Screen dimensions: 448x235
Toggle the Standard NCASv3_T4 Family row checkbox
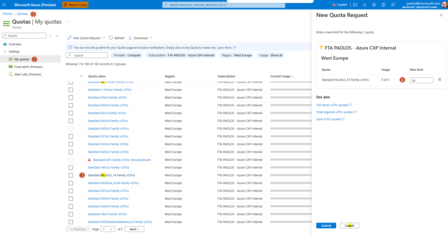71,175
